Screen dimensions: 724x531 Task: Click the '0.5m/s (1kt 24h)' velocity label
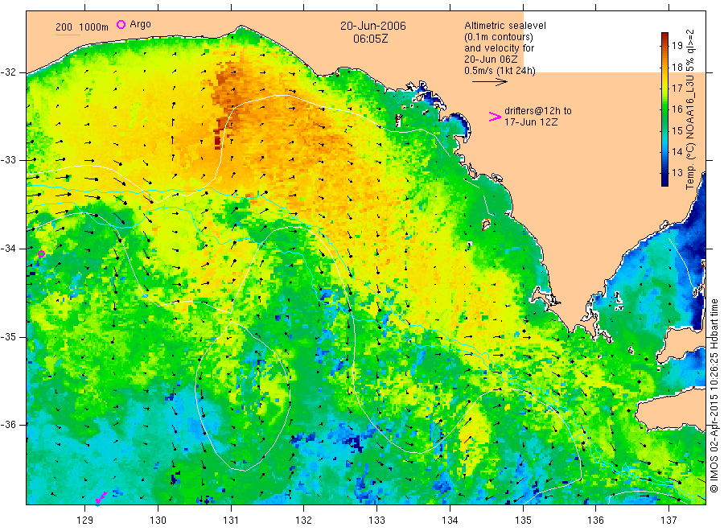coord(500,71)
